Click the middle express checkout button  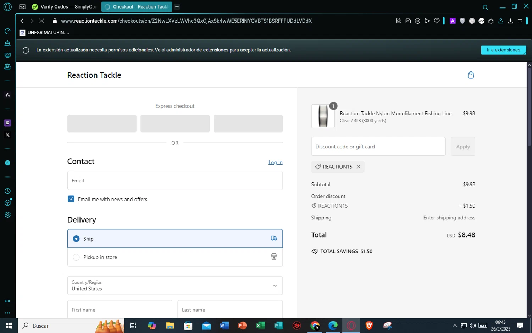(x=175, y=124)
